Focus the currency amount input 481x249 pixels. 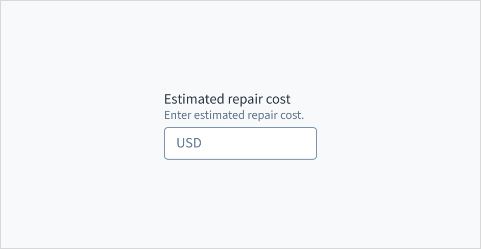(x=240, y=143)
